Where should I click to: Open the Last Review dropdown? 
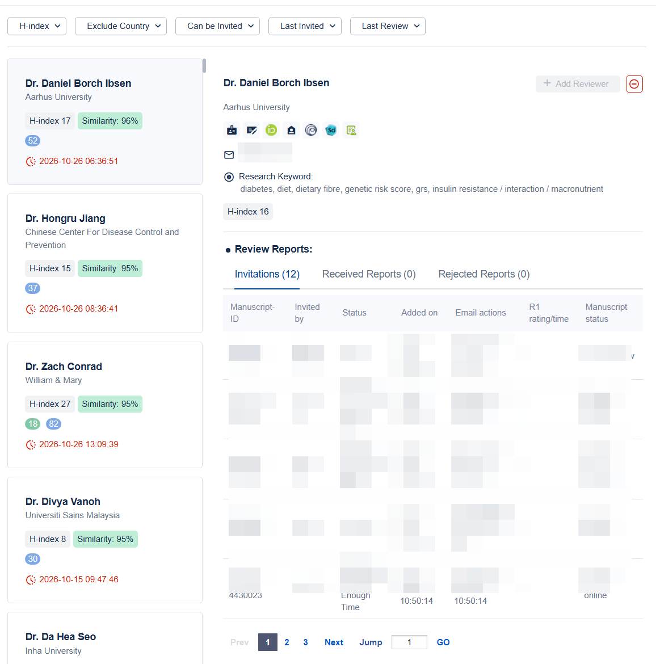pyautogui.click(x=388, y=26)
